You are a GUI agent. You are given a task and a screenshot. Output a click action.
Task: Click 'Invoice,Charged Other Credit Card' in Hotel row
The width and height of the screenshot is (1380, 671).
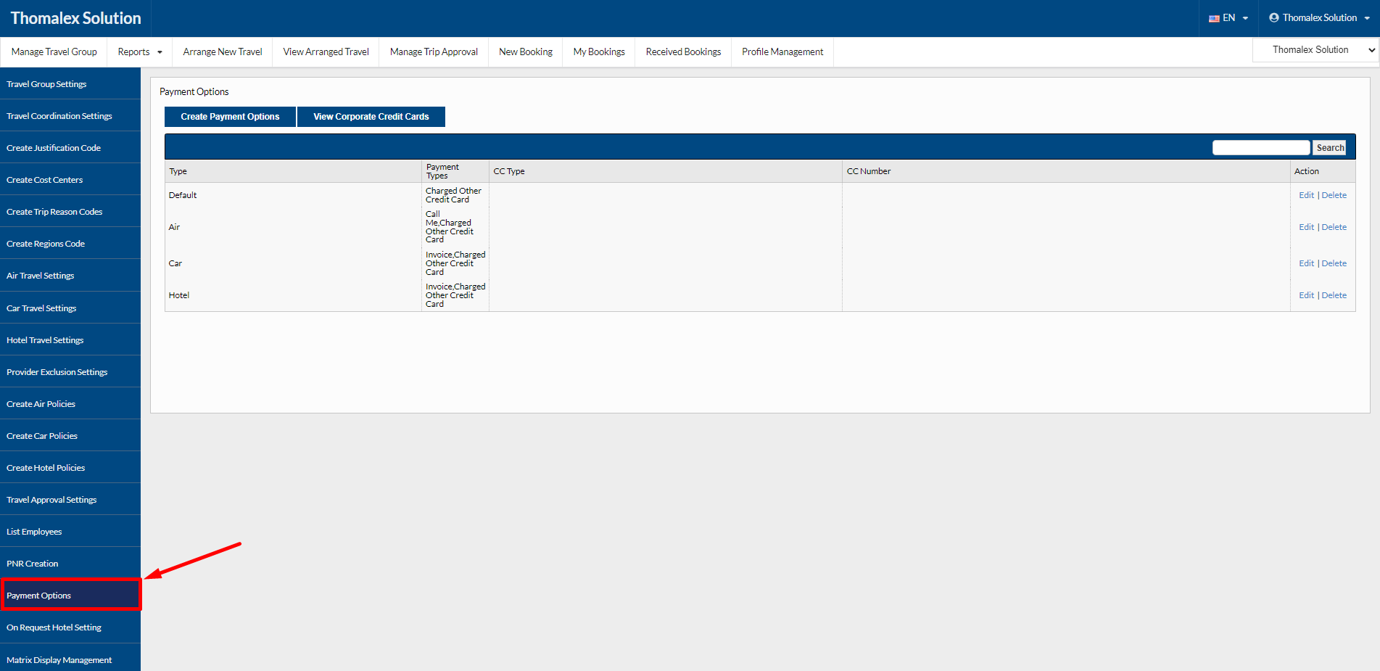point(455,295)
